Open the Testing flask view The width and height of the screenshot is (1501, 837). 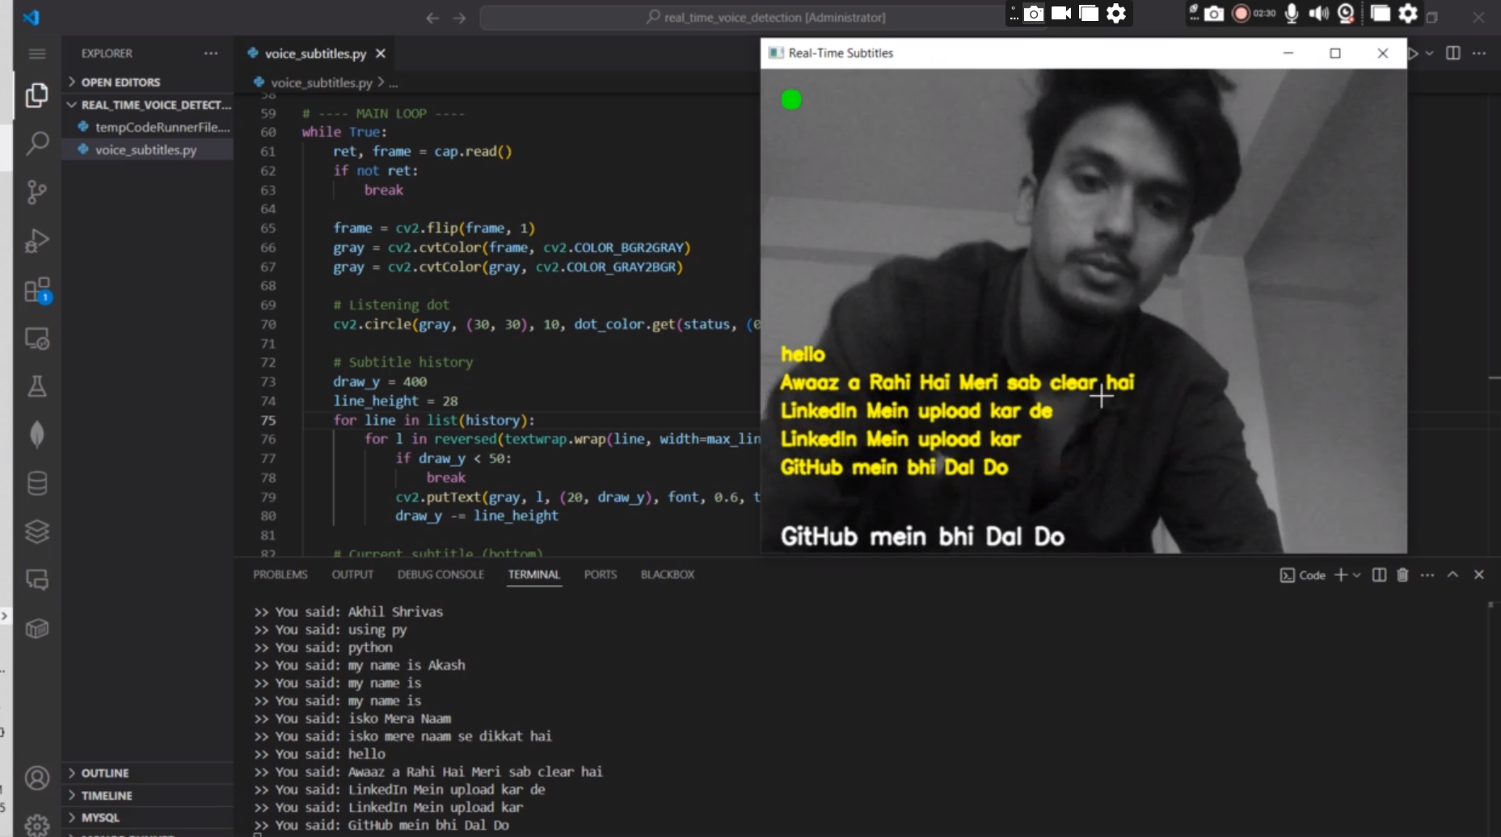click(36, 386)
